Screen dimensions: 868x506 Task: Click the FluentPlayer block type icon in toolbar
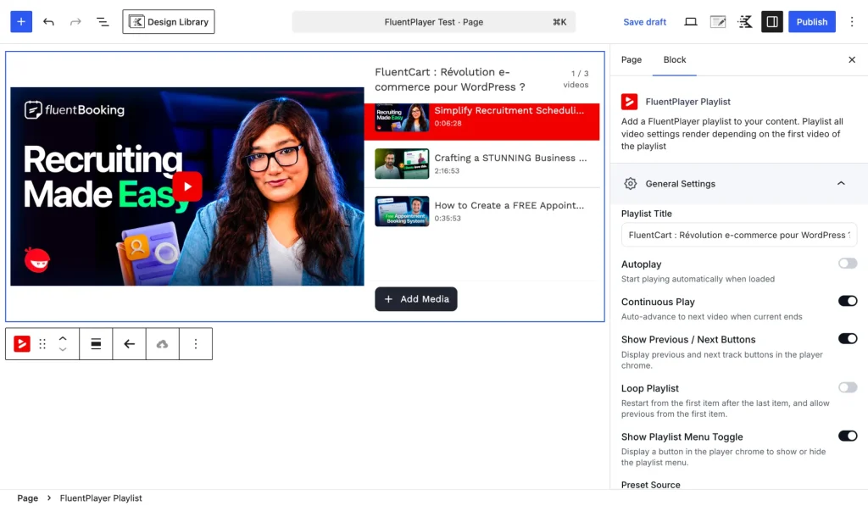point(21,344)
